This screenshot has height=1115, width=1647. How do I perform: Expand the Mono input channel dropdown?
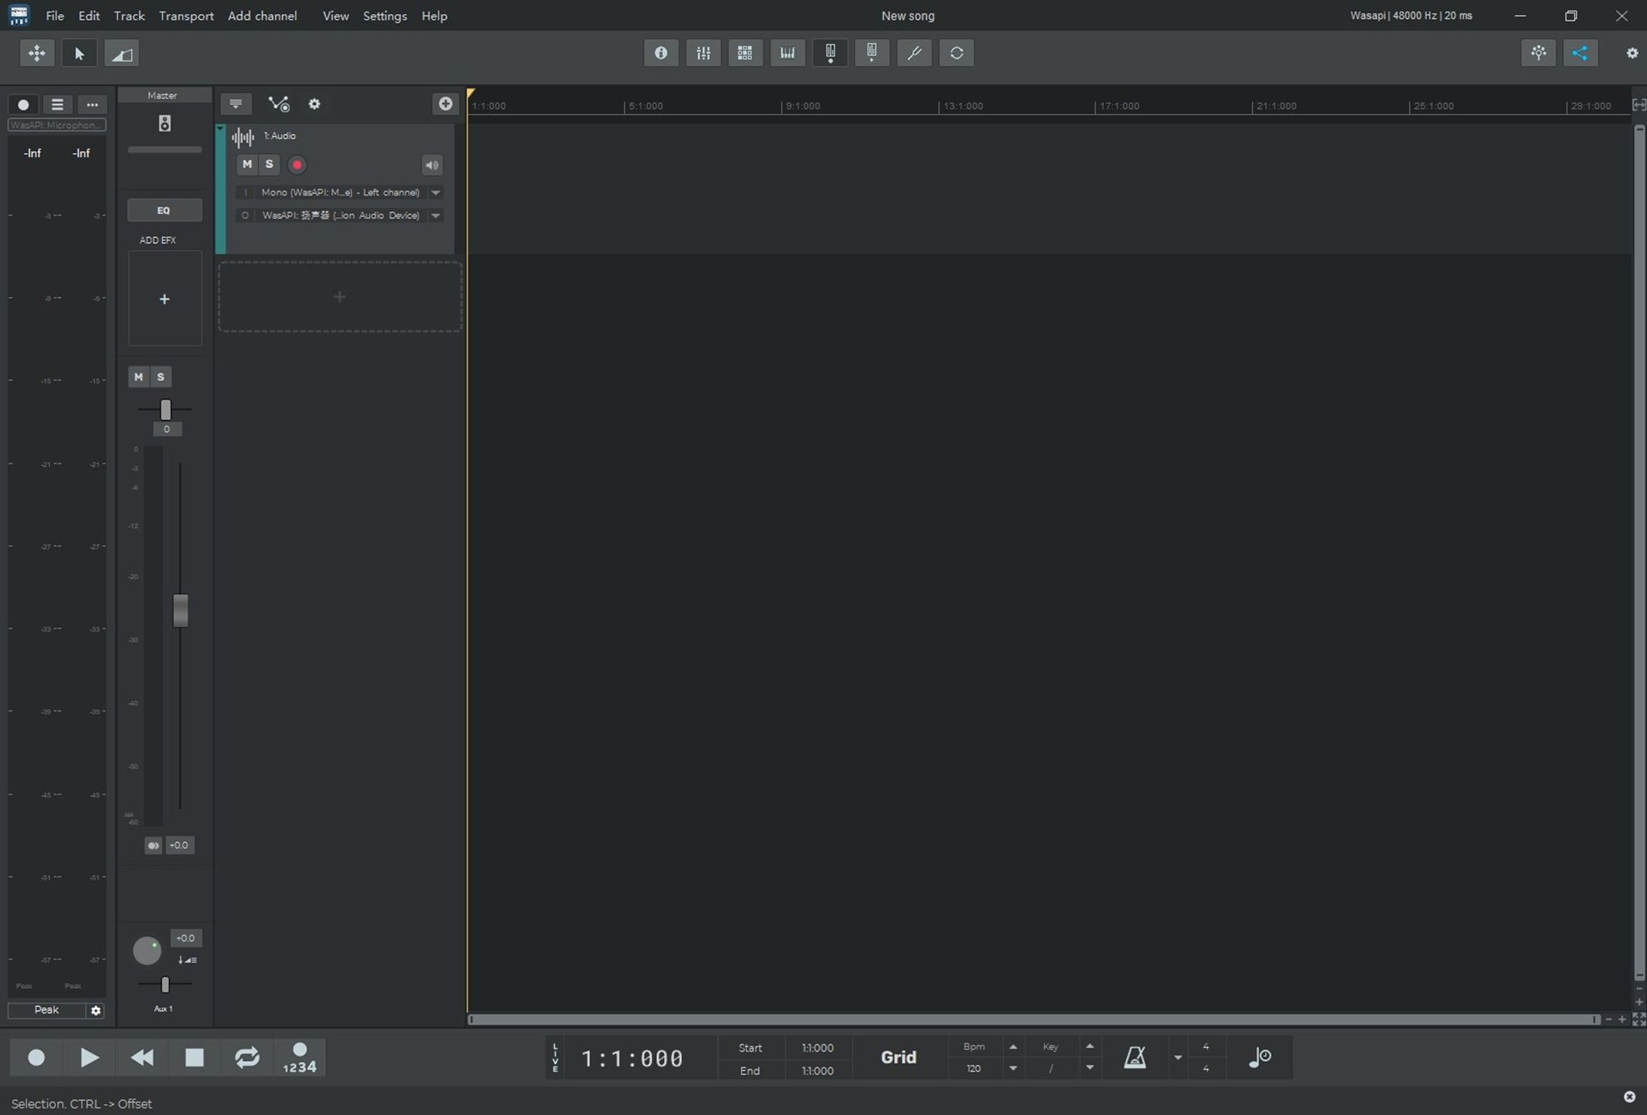[435, 192]
